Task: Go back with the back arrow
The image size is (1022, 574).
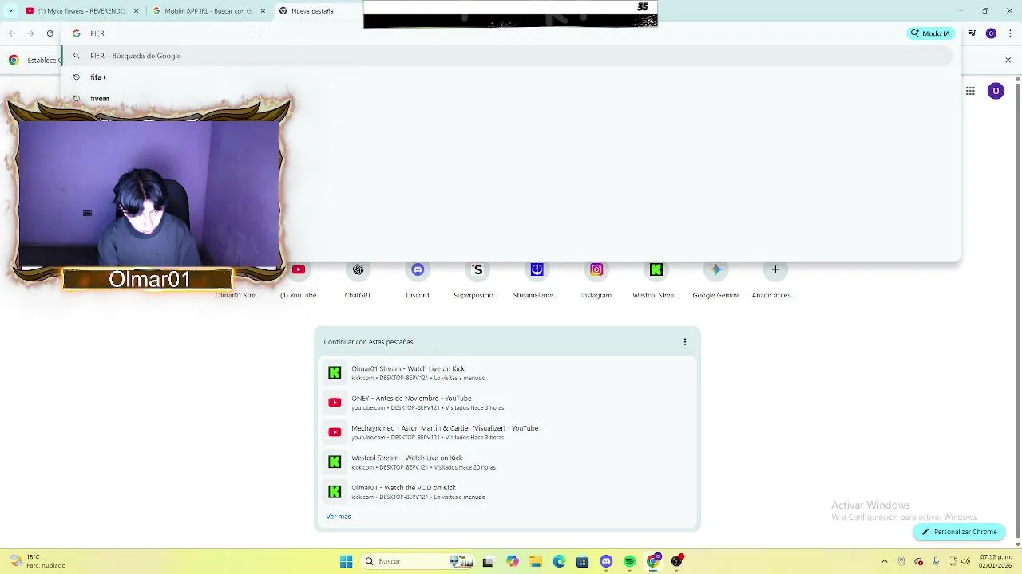Action: coord(11,33)
